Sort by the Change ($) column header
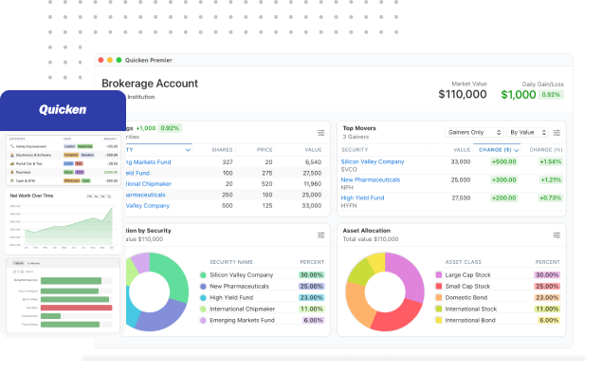 [499, 150]
